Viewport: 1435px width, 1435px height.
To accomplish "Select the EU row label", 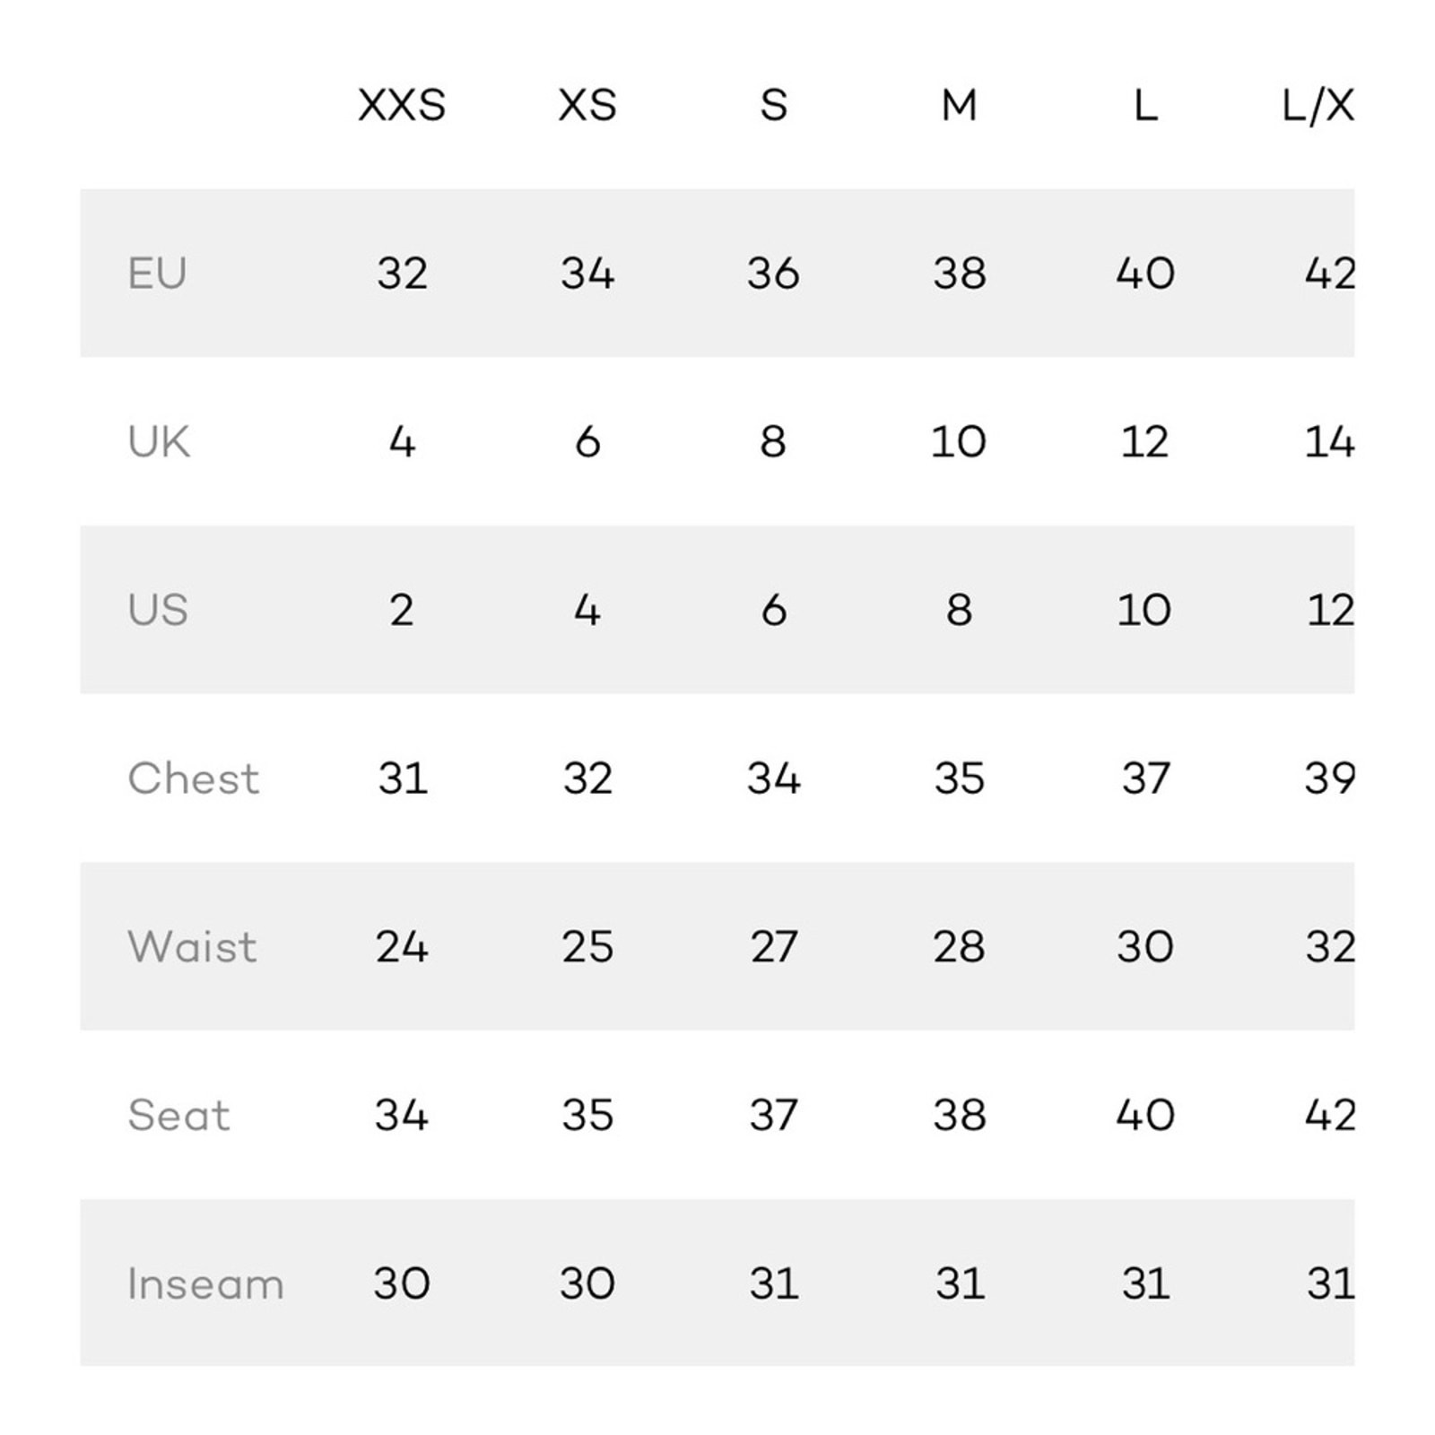I will pos(157,274).
